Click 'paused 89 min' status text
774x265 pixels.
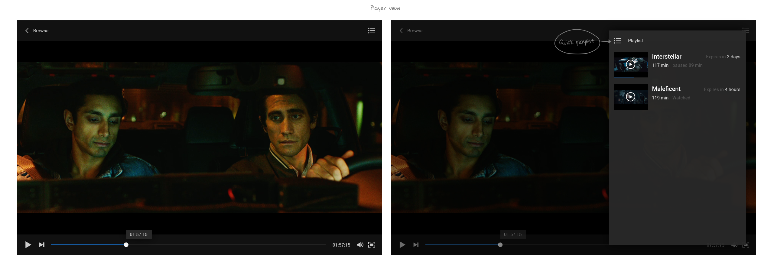(x=687, y=65)
